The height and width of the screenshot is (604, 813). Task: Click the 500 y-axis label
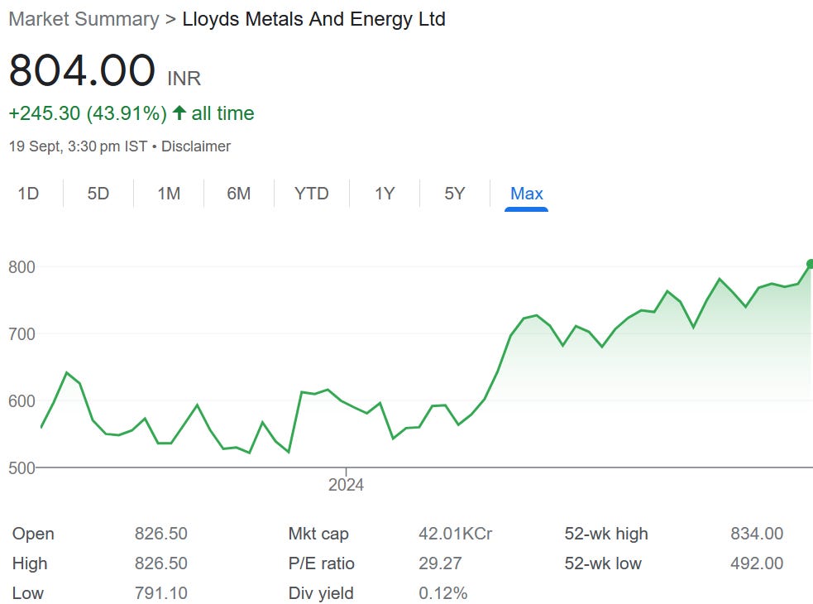(x=22, y=468)
